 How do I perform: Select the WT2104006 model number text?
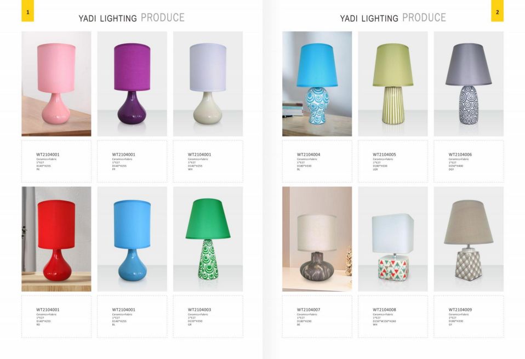coord(460,155)
